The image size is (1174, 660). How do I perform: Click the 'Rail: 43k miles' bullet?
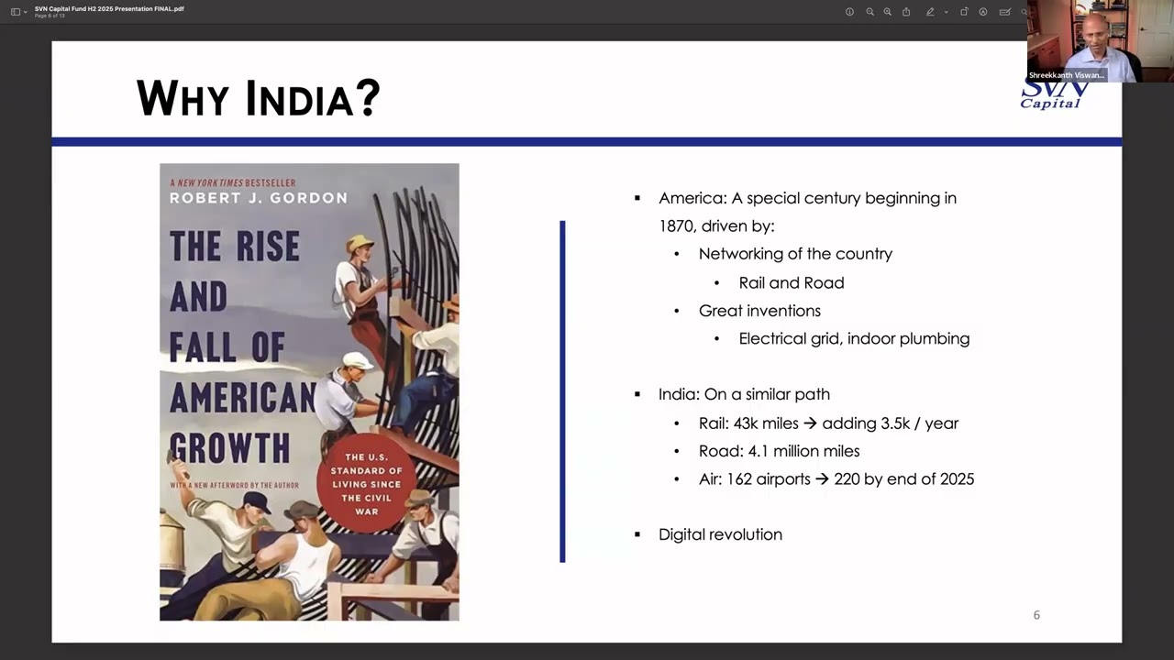click(828, 423)
